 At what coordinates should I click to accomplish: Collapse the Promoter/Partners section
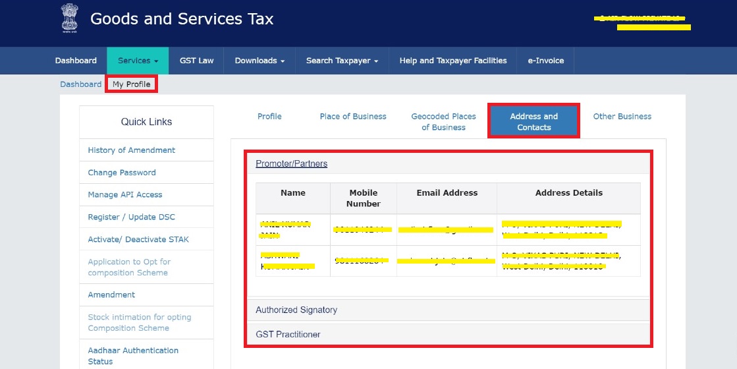(x=291, y=163)
